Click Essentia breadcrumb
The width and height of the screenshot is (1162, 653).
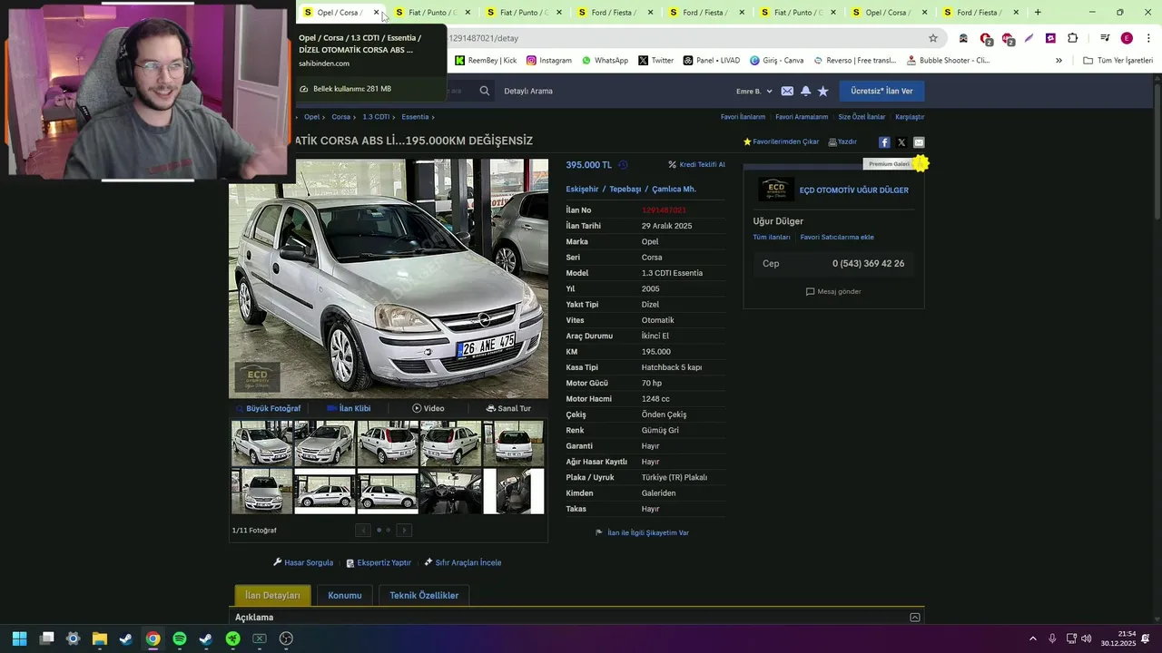[415, 117]
